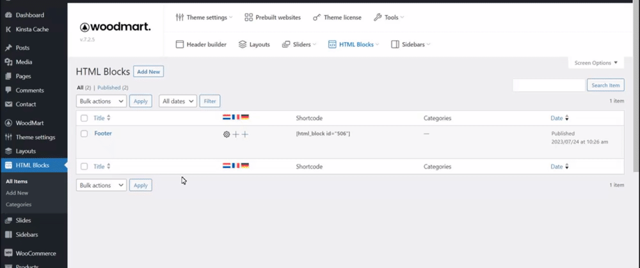Click the German flag in table header
Viewport: 640px width, 268px height.
point(245,117)
